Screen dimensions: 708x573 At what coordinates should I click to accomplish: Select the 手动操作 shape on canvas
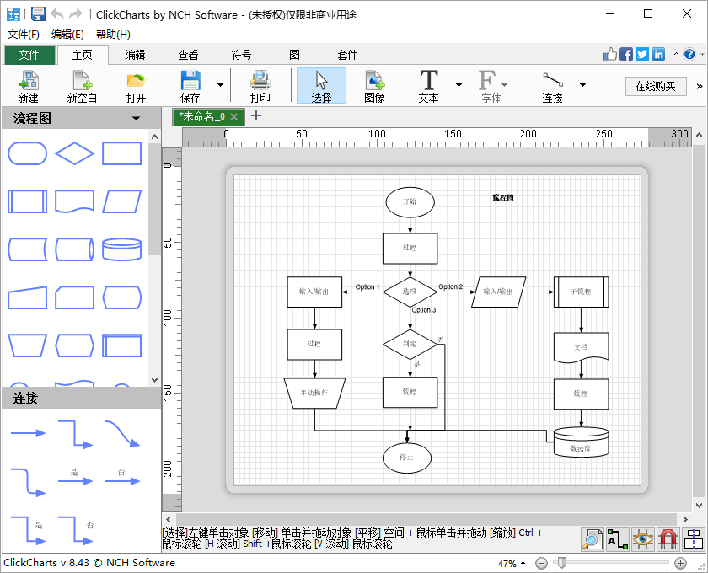coord(314,394)
